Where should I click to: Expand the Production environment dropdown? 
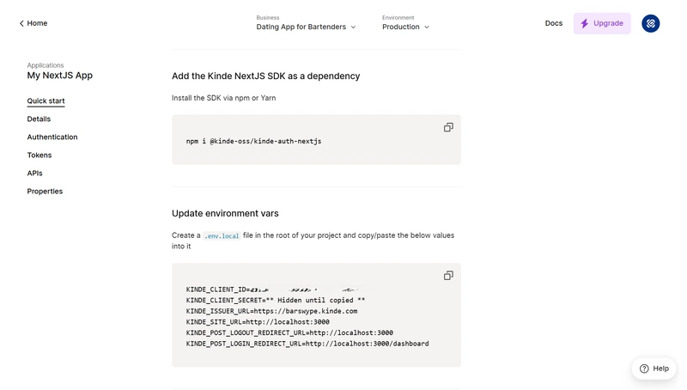coord(405,27)
